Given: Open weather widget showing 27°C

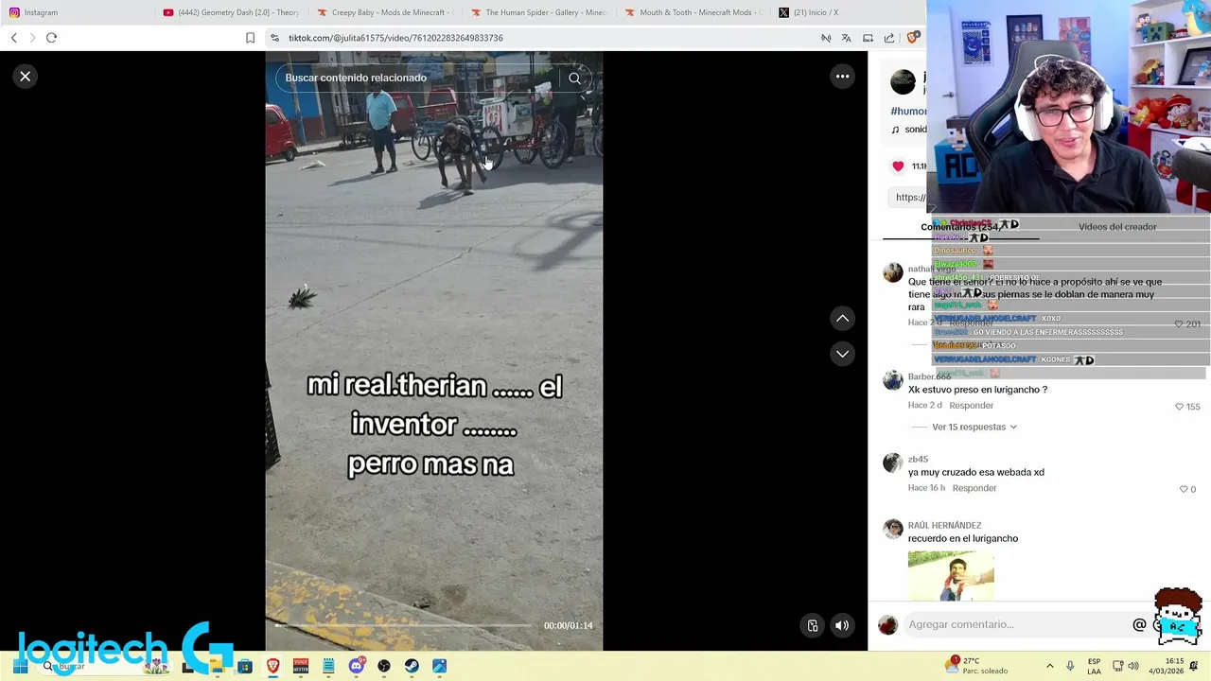Looking at the screenshot, I should [x=977, y=666].
